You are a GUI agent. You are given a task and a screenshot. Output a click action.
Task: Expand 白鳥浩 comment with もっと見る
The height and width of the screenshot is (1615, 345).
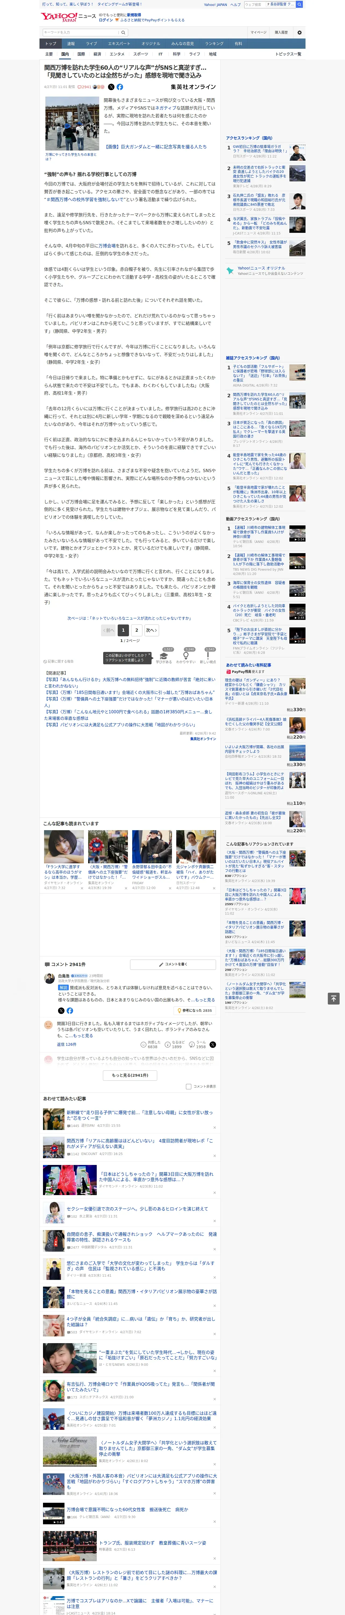(x=205, y=1000)
